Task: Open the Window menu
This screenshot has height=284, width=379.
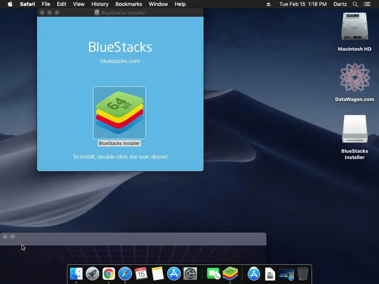Action: (x=158, y=4)
